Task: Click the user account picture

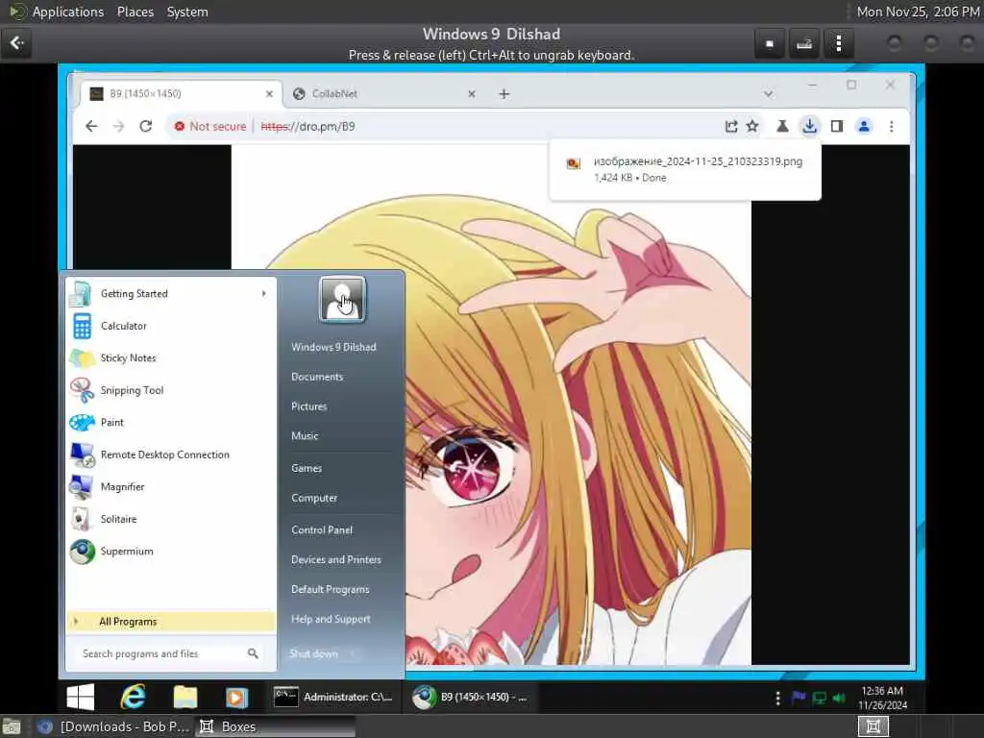Action: coord(343,300)
